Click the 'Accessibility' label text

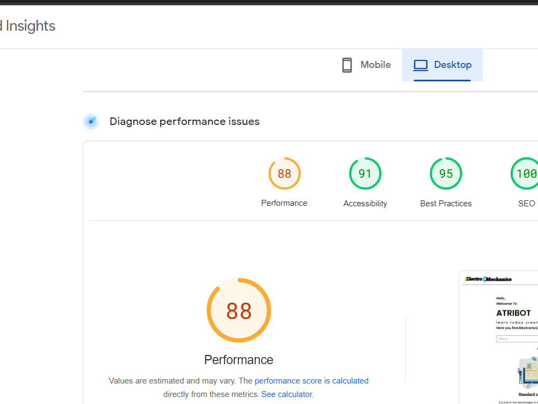click(365, 204)
